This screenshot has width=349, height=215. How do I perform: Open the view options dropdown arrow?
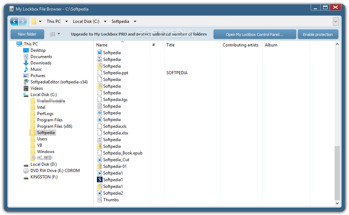coord(59,34)
